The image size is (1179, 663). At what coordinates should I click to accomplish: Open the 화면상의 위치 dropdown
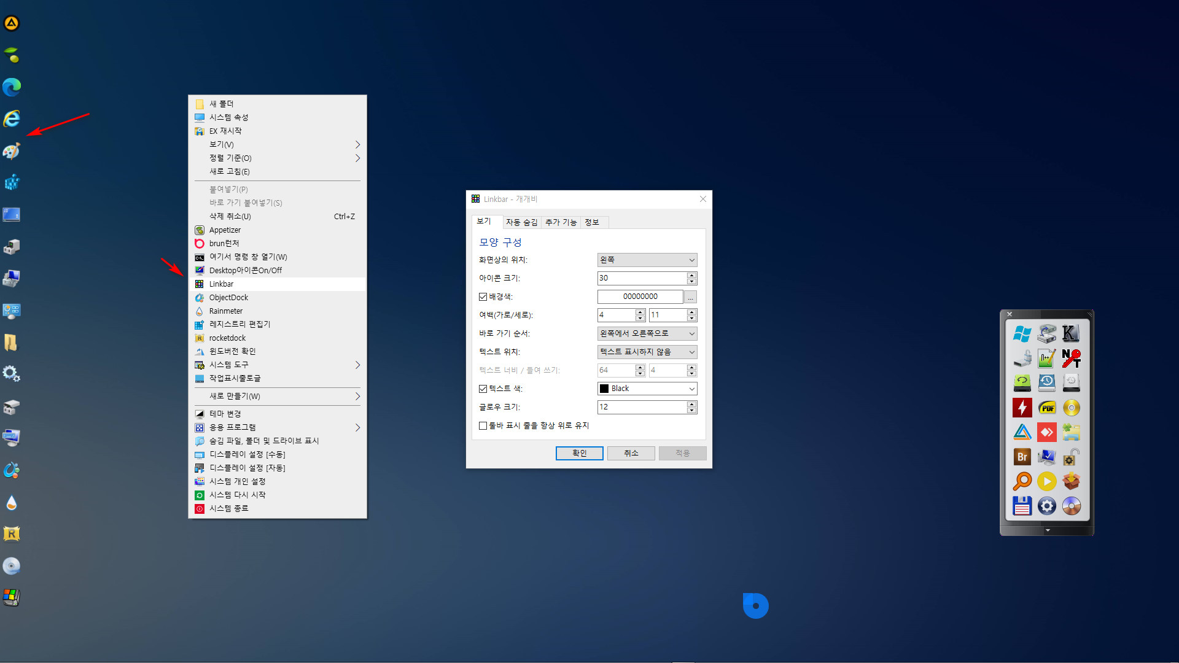click(x=647, y=260)
